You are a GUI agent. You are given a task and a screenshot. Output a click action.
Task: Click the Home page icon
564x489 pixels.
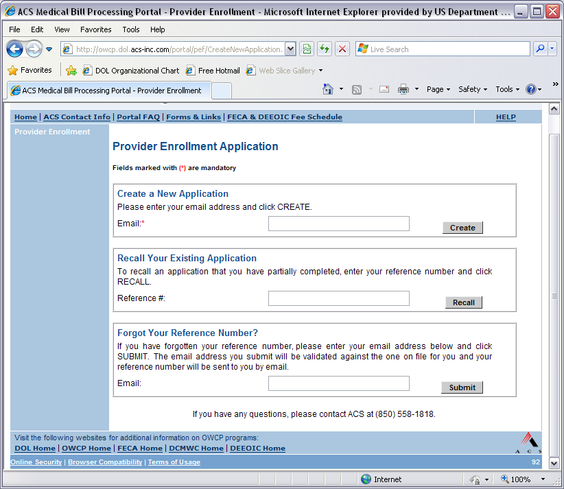tap(328, 88)
